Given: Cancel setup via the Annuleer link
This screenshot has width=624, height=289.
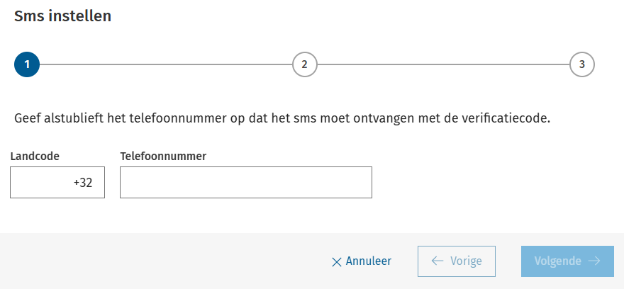Looking at the screenshot, I should (368, 261).
